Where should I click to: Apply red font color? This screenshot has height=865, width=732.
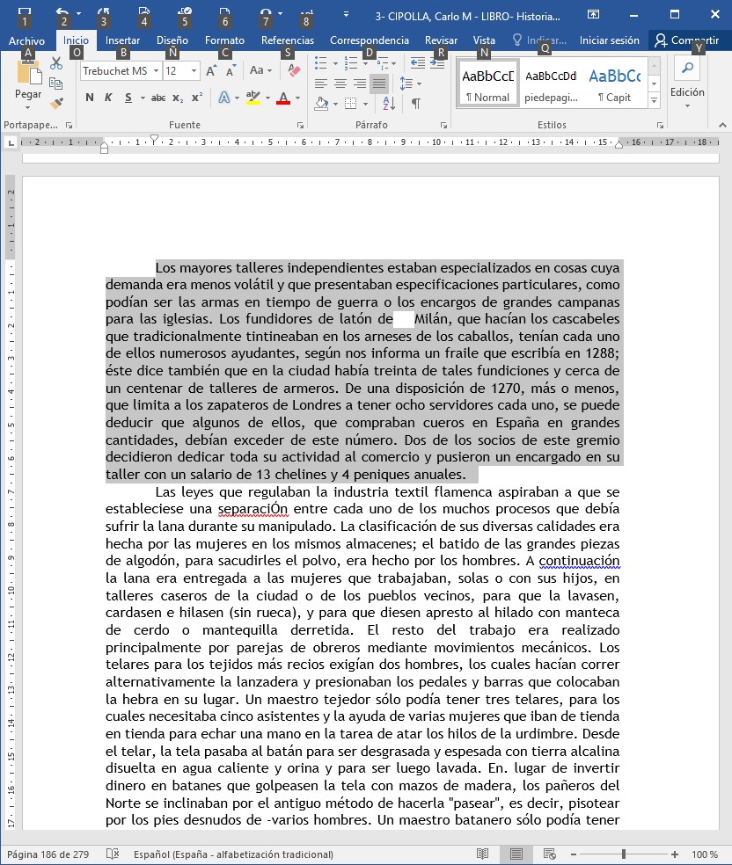tap(283, 98)
